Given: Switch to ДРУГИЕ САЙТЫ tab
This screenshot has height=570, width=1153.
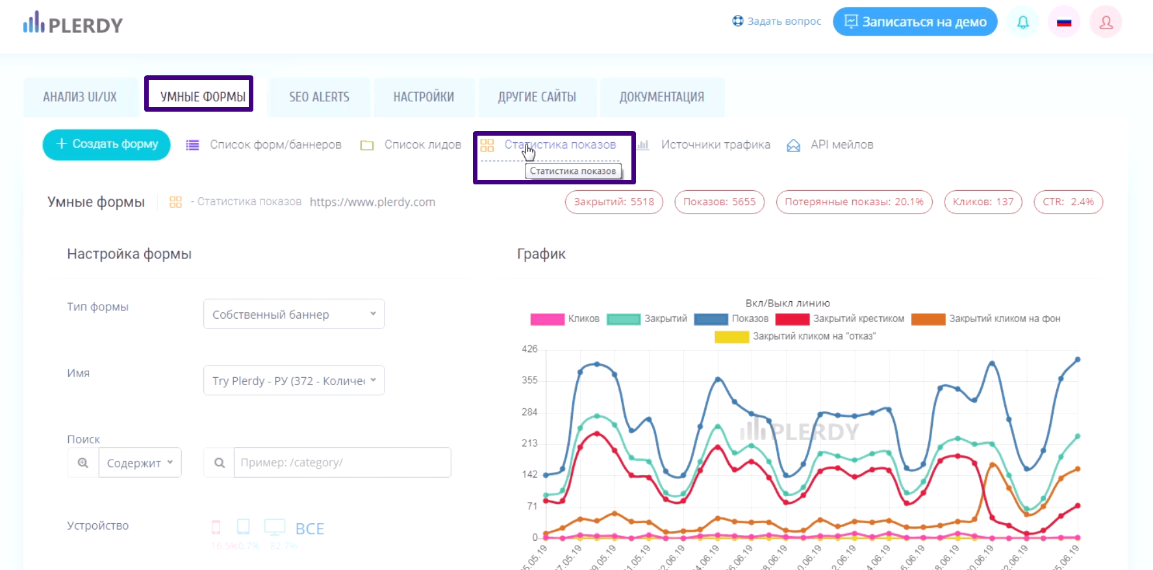Looking at the screenshot, I should [537, 97].
